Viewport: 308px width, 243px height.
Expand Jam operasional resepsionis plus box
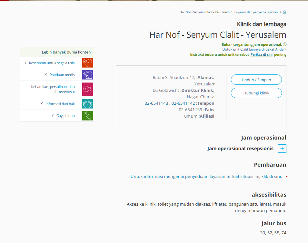(x=282, y=149)
